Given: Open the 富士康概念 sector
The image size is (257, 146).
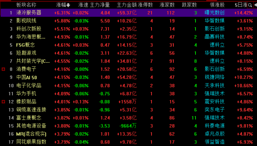Looking at the screenshot, I should [29, 118].
